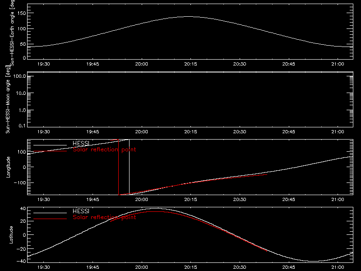Click 20:45 time label under Longitude plot
The height and width of the screenshot is (271, 361).
tap(289, 199)
